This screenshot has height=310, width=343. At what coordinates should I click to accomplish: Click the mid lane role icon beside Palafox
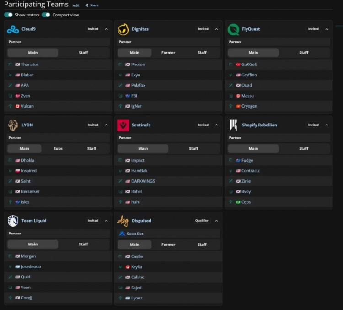(x=120, y=85)
